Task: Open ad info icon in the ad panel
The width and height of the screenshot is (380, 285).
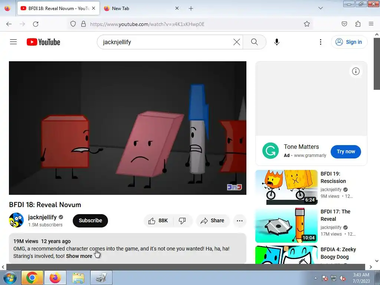Action: click(356, 71)
